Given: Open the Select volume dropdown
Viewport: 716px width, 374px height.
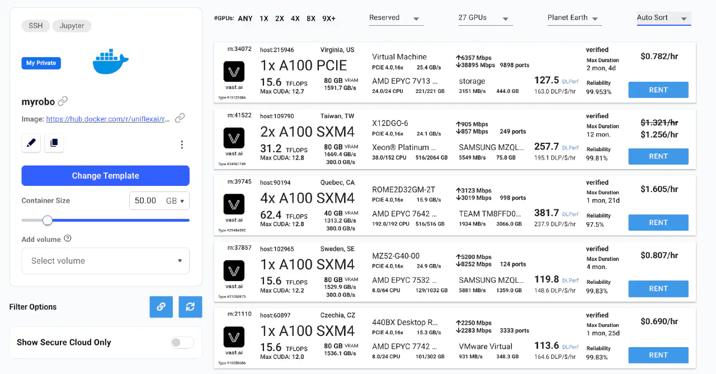Looking at the screenshot, I should 105,261.
